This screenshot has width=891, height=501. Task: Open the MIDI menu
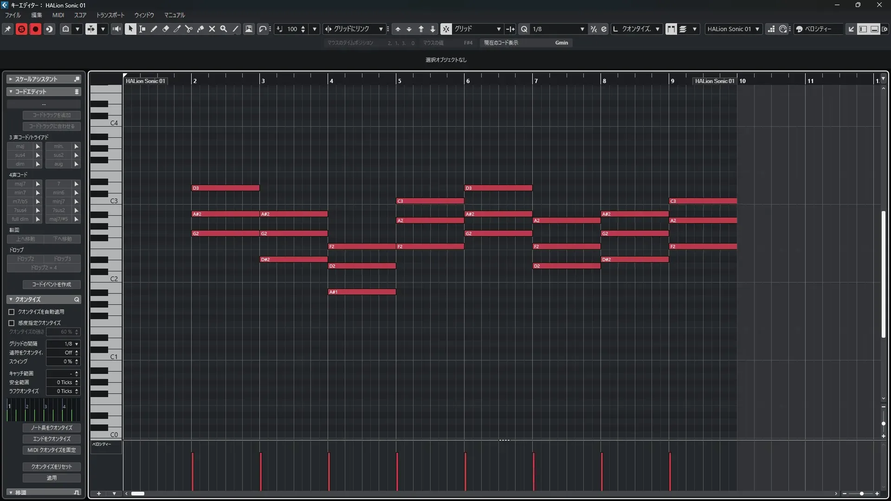click(x=58, y=15)
